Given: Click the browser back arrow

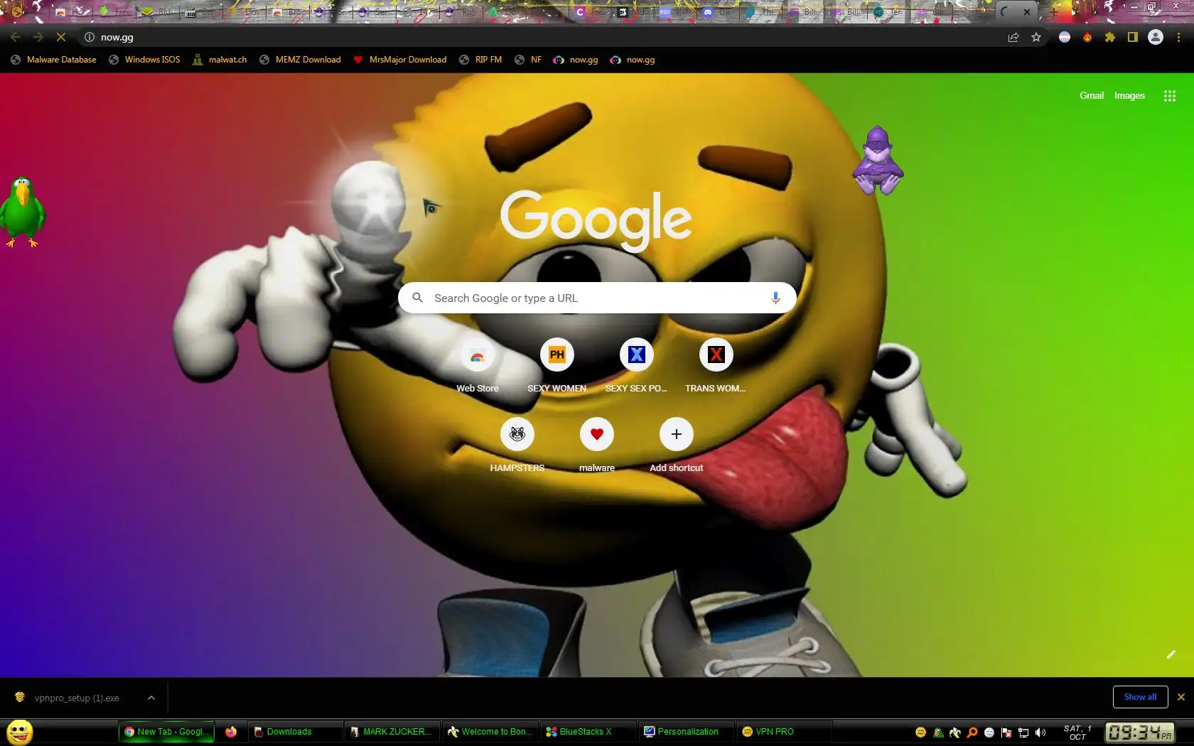Looking at the screenshot, I should 16,37.
